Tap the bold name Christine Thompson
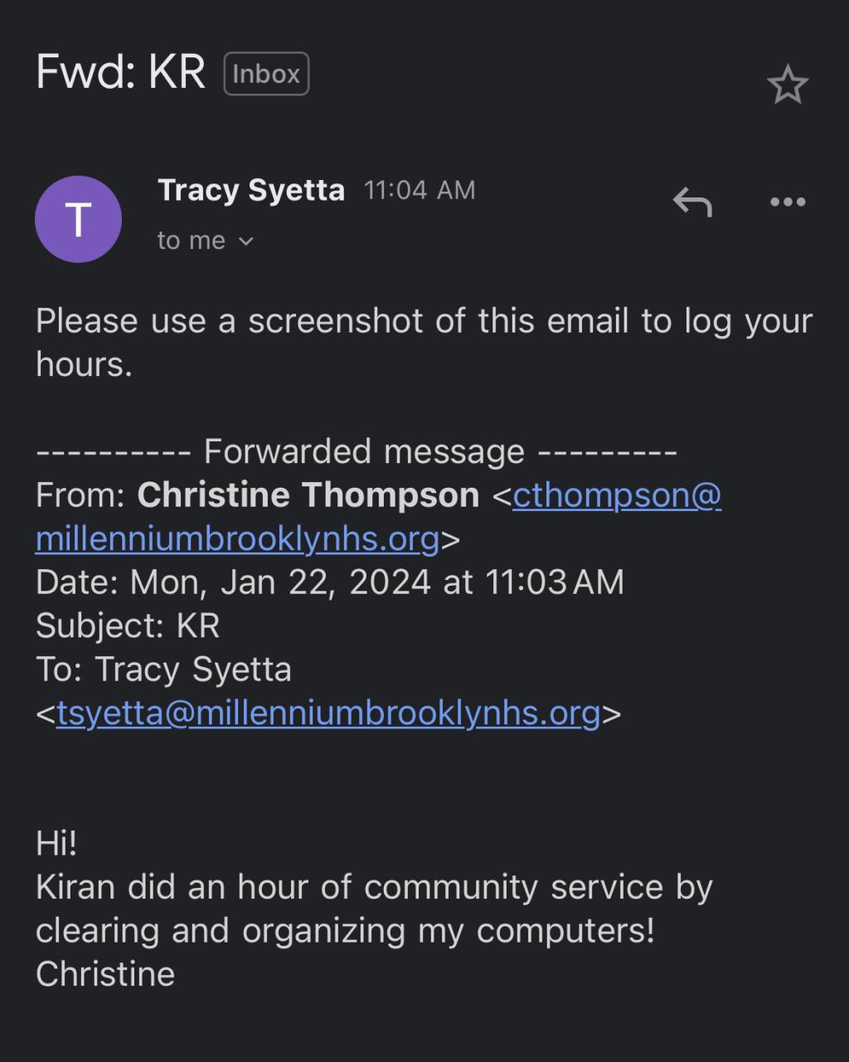Image resolution: width=849 pixels, height=1062 pixels. tap(308, 495)
